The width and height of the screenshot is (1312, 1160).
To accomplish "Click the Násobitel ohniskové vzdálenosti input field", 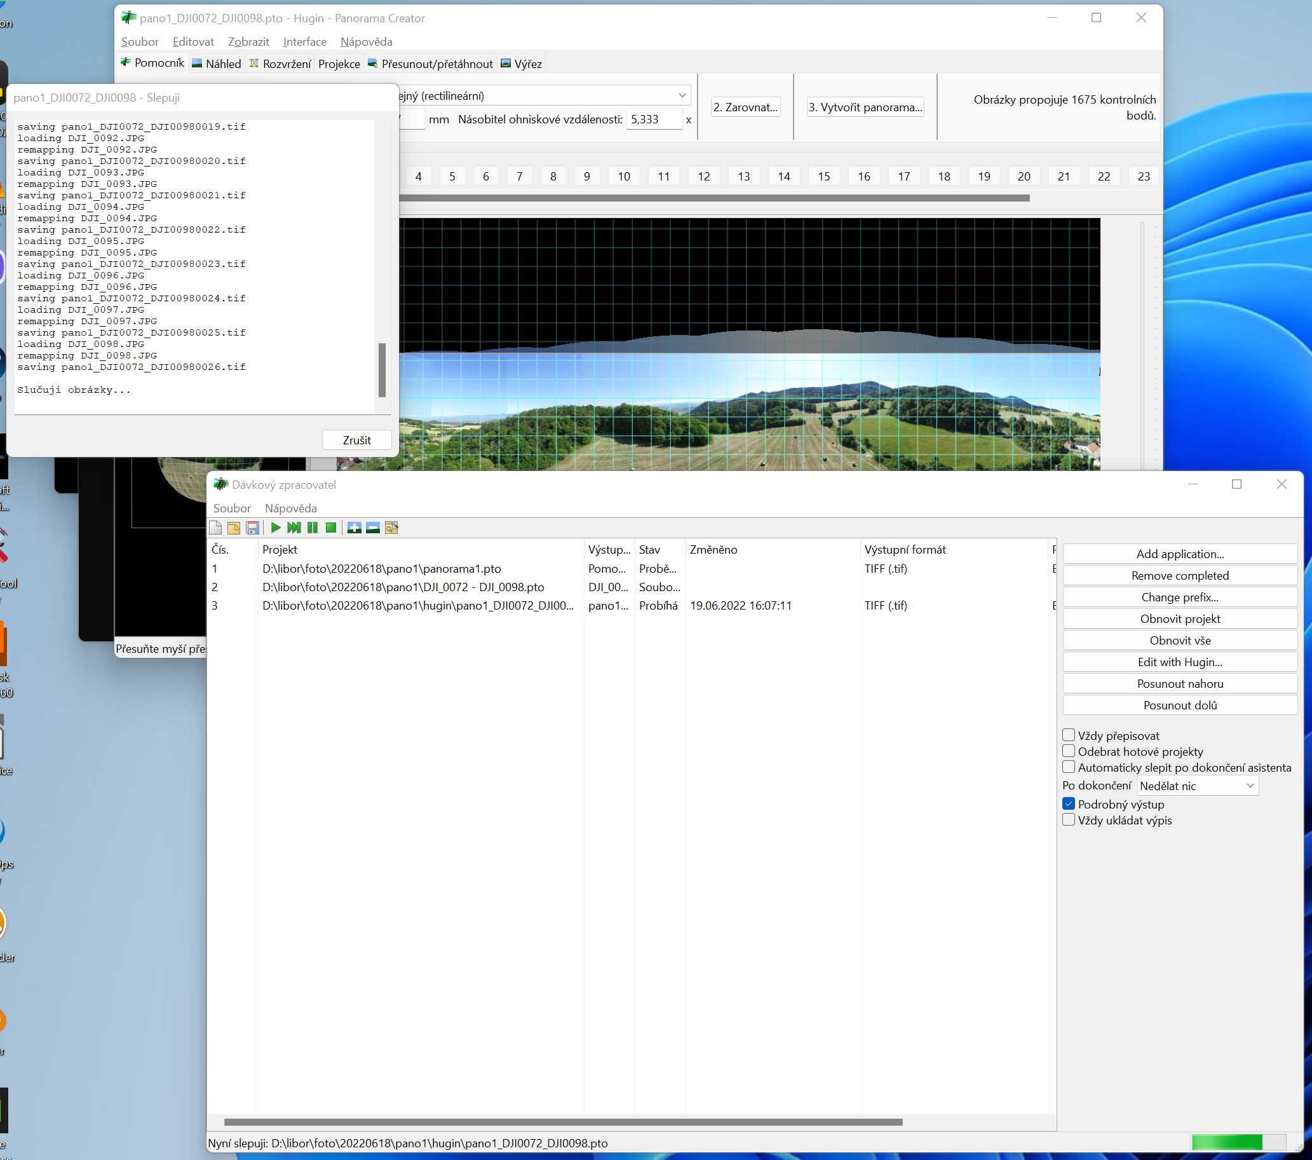I will point(653,119).
